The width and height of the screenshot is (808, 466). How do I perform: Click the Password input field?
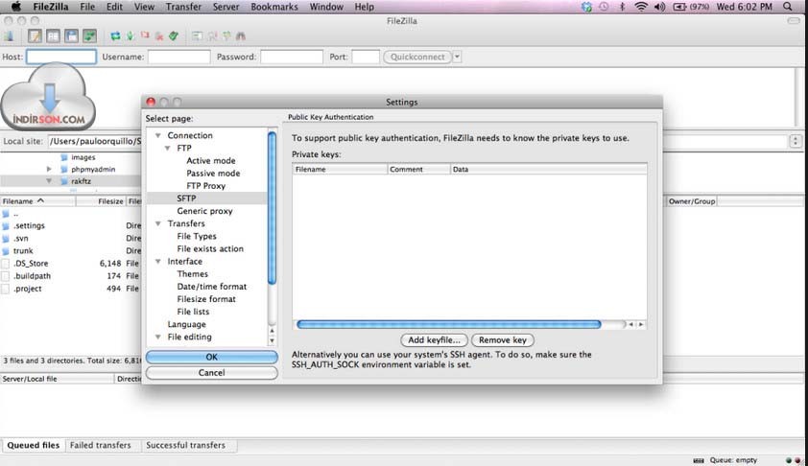(x=292, y=57)
